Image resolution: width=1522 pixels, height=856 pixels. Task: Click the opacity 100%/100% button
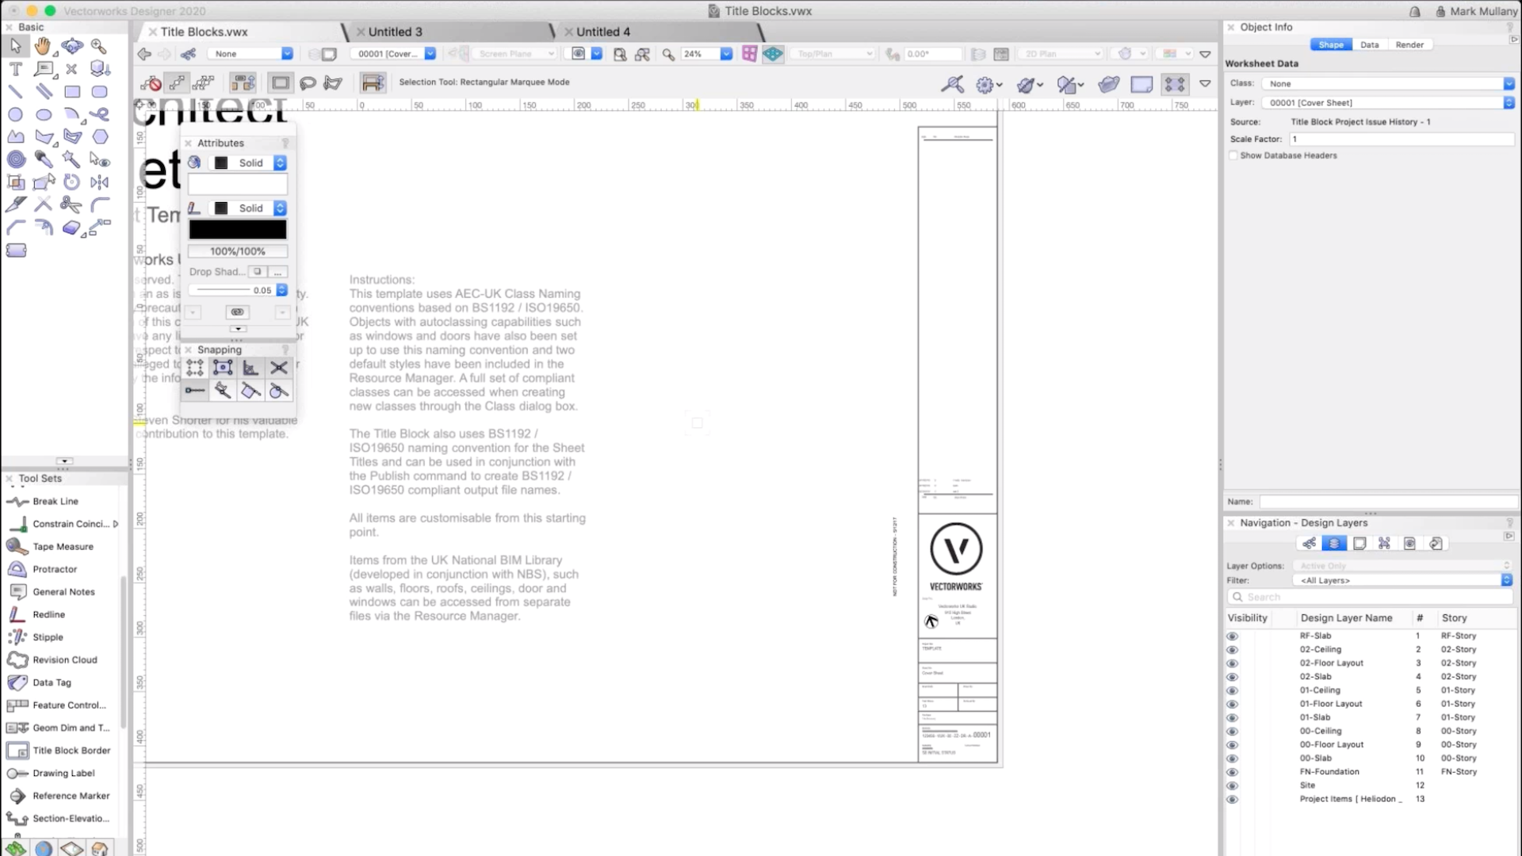[237, 251]
